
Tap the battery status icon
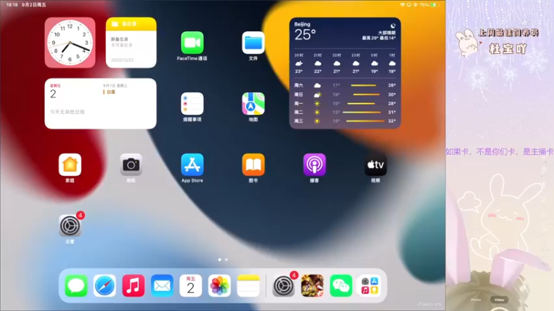coord(435,5)
